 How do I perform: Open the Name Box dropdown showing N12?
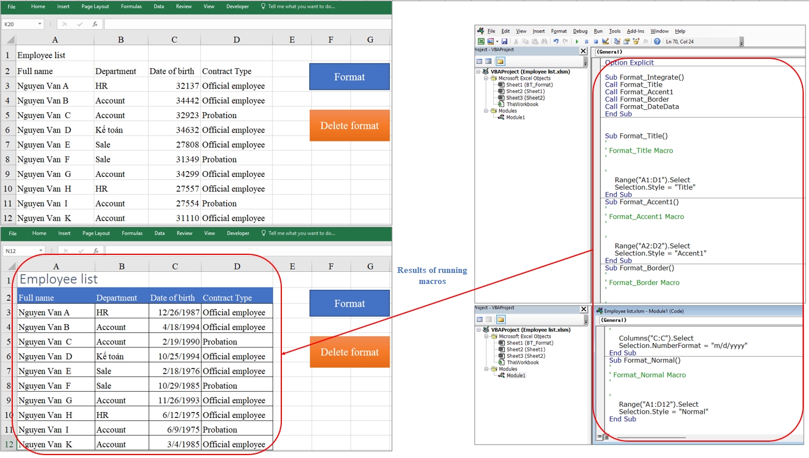coord(40,251)
